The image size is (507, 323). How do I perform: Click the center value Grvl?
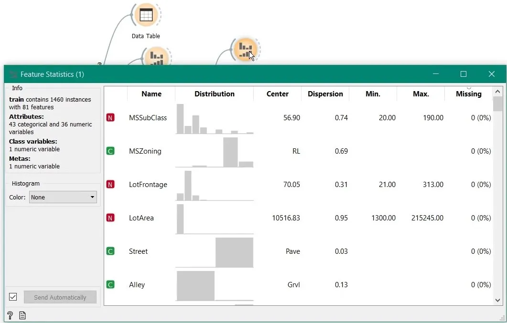(x=294, y=285)
